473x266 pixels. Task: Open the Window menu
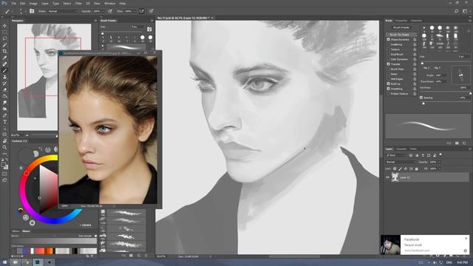109,3
